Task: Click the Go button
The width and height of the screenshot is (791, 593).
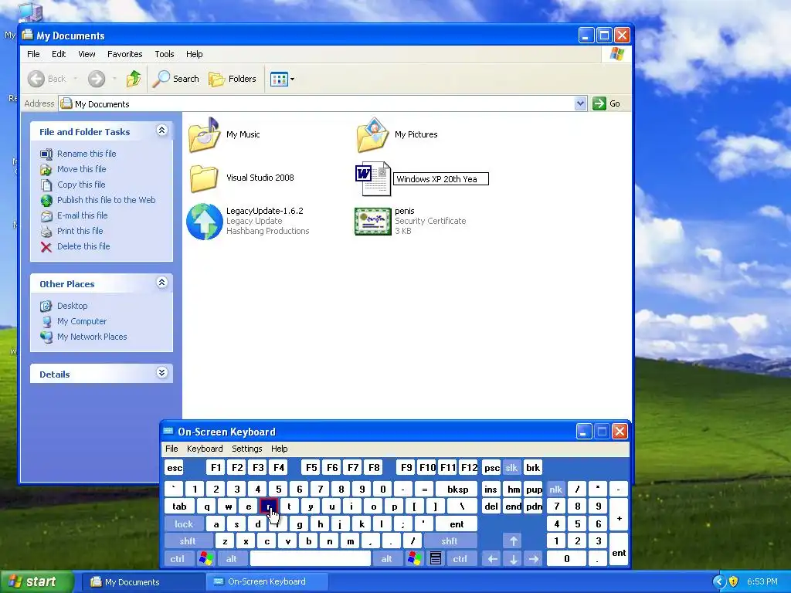Action: click(606, 103)
